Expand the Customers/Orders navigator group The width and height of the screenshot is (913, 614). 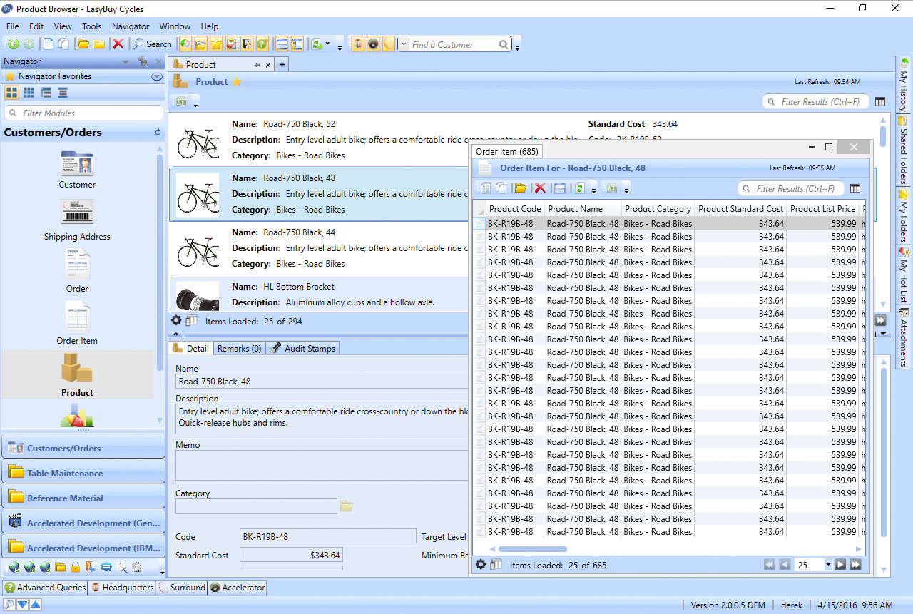click(83, 448)
